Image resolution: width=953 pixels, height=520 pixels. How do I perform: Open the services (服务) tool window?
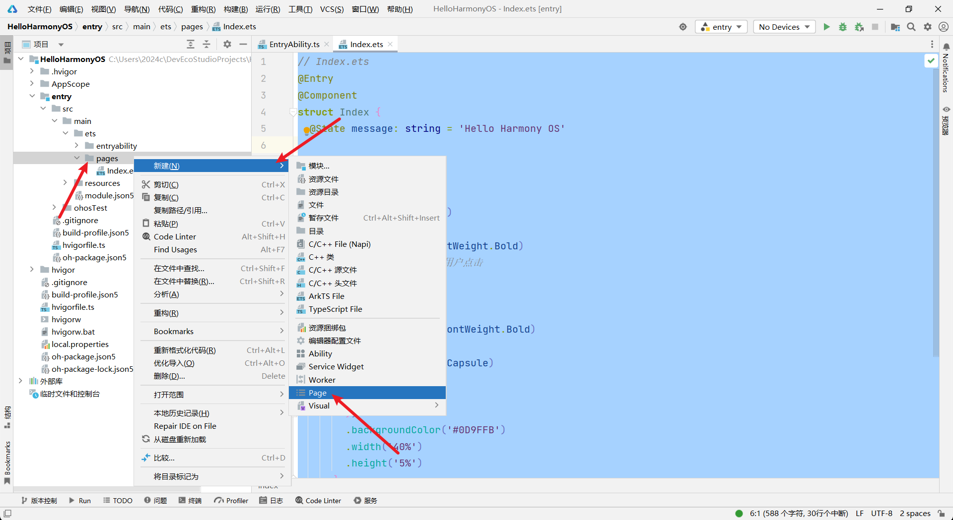click(365, 501)
